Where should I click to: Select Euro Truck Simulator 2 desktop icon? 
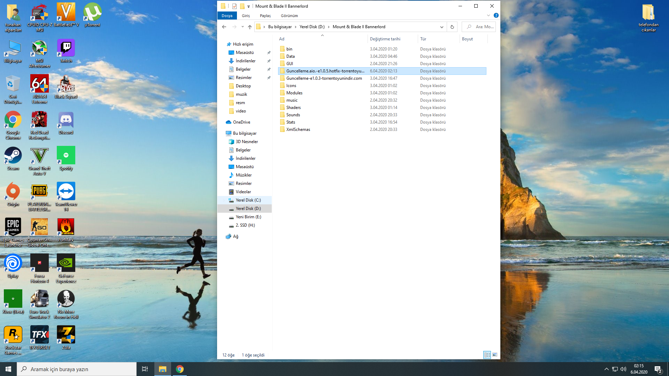pos(40,304)
